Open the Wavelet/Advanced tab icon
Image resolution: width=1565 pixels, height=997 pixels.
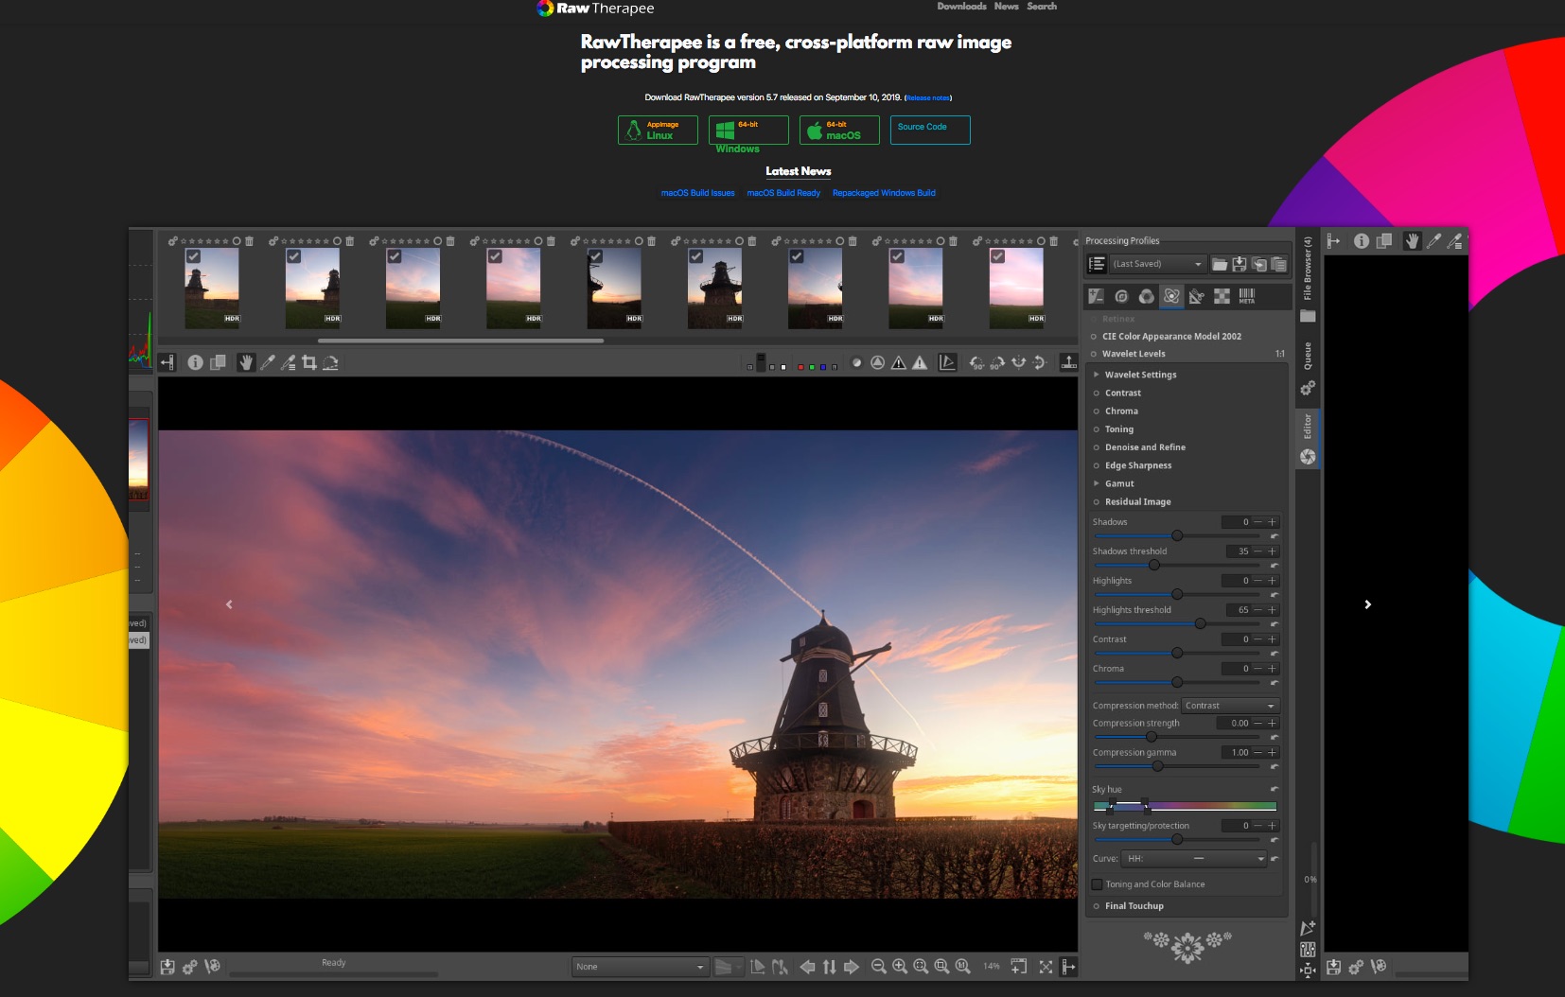pos(1171,296)
